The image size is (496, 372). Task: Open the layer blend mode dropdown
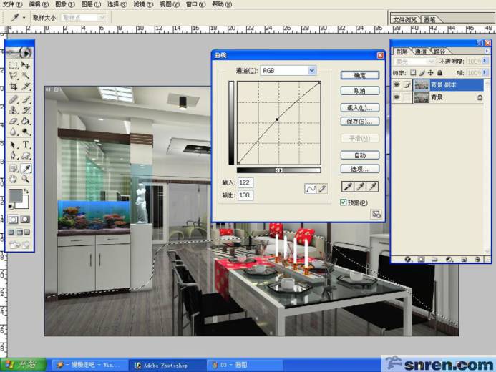431,61
